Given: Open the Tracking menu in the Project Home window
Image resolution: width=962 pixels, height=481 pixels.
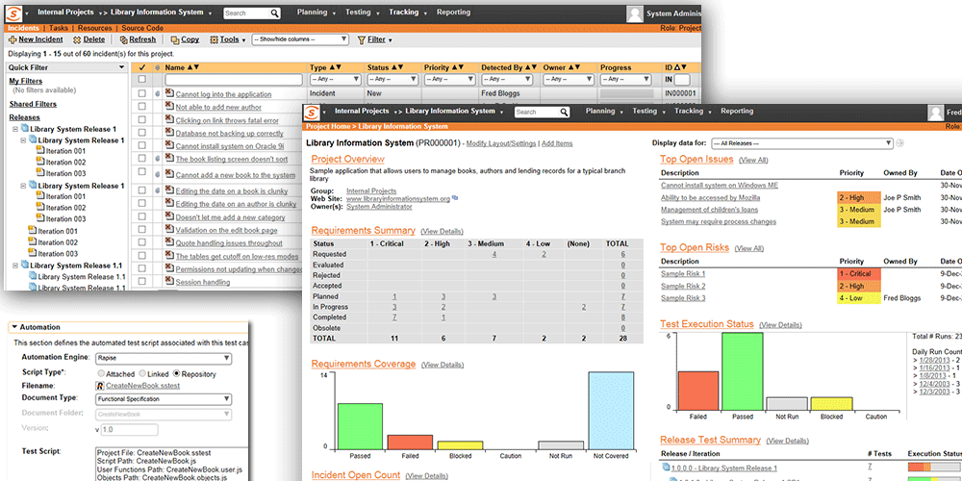Looking at the screenshot, I should [689, 112].
